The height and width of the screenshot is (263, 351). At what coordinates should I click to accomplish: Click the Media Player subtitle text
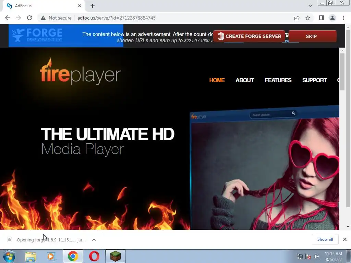click(82, 149)
